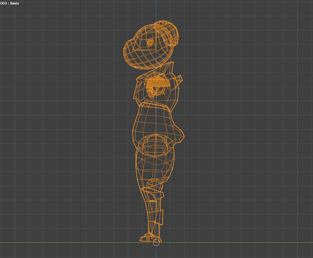Click the character's foot mesh
Image resolution: width=313 pixels, height=258 pixels.
pos(150,237)
